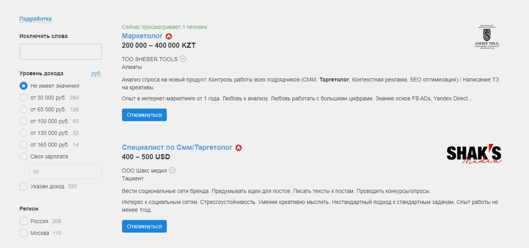Screen dimensions: 529x248
Task: Focus the 'Исключить слова' text field
Action: [x=61, y=52]
